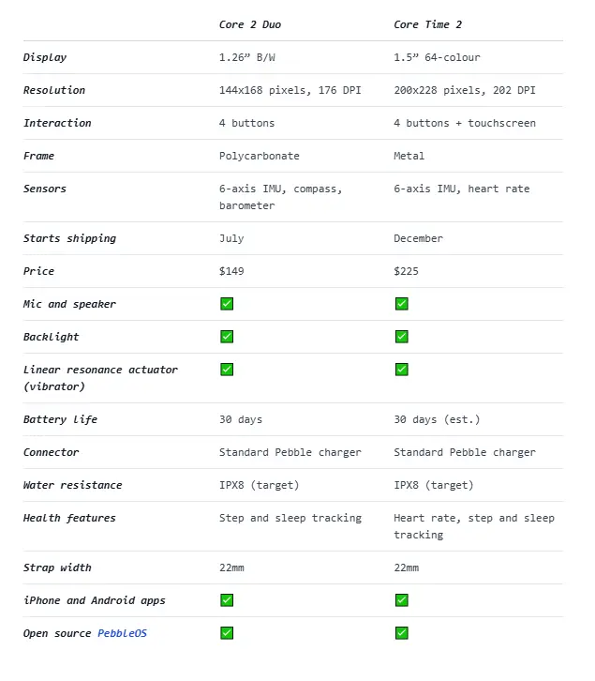
Task: Click Core Time 2 iPhone and Android apps checkmark
Action: 401,600
